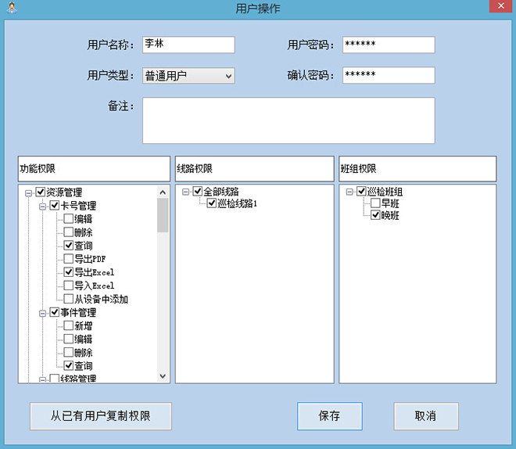The height and width of the screenshot is (449, 516).
Task: Collapse the 全部线路 tree node
Action: click(186, 192)
